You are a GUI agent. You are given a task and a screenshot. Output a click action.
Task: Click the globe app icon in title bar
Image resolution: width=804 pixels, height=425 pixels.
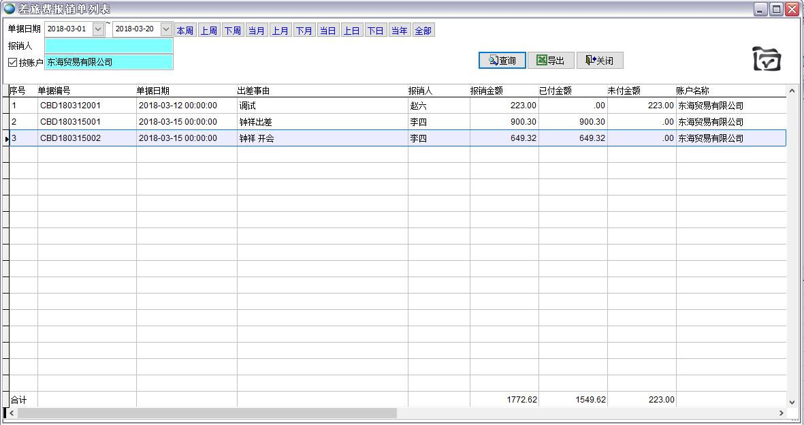point(9,9)
